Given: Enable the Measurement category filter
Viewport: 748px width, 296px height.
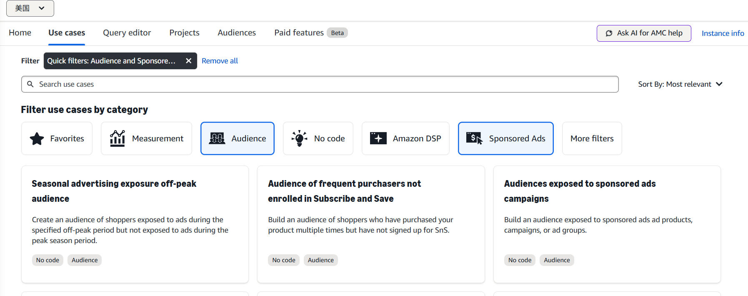Looking at the screenshot, I should coord(146,138).
